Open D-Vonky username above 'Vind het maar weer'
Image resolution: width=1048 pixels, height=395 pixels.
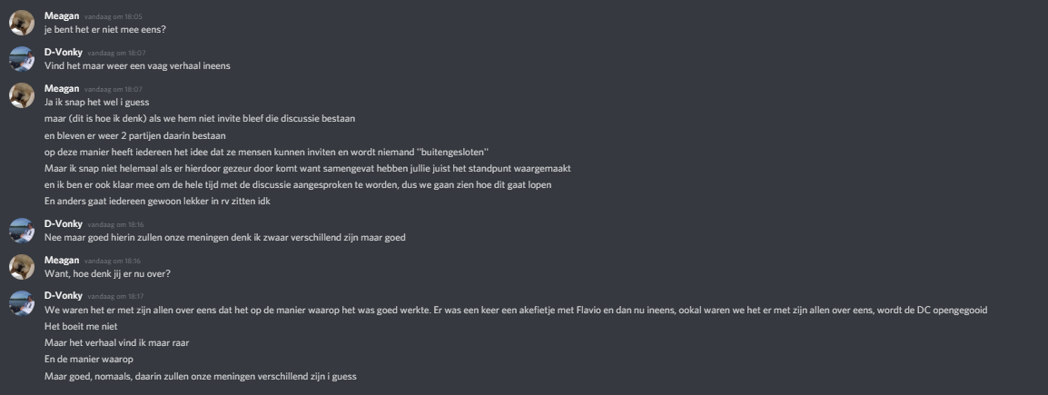[x=64, y=52]
